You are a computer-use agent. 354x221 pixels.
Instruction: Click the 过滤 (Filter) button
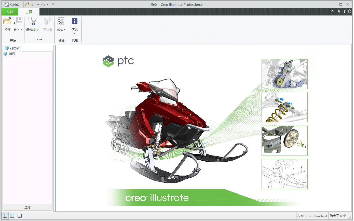[x=28, y=207]
